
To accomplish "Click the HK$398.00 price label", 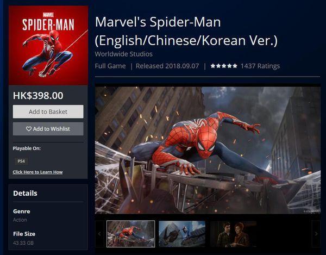I will (38, 96).
